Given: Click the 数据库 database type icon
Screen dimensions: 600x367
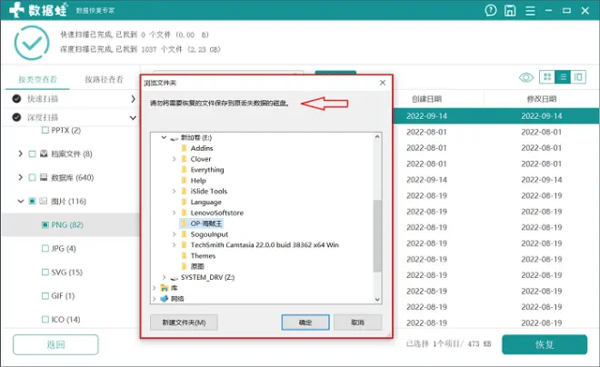Looking at the screenshot, I should tap(44, 177).
